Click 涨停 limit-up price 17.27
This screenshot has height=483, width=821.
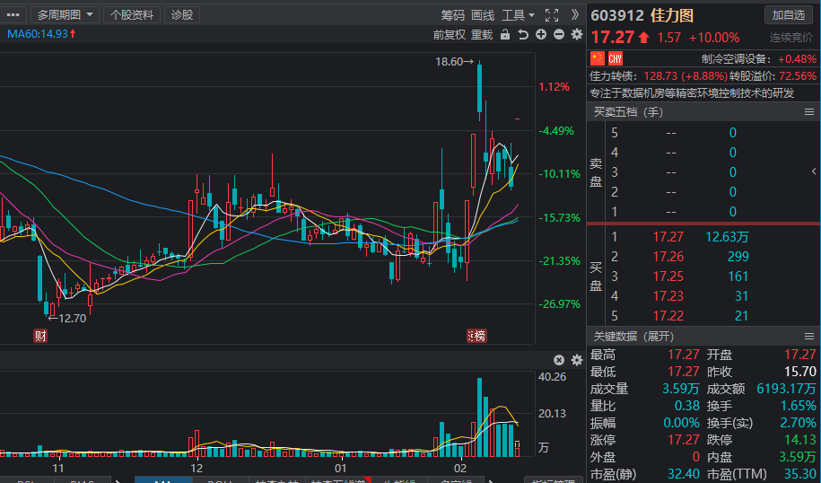(684, 440)
